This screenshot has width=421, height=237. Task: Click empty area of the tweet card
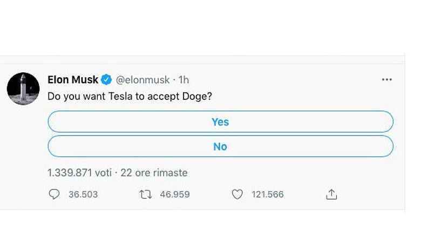pos(302,96)
